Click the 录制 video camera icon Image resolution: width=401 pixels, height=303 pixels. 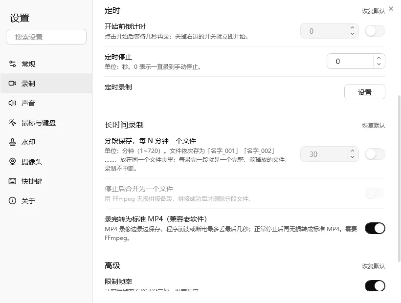tap(12, 83)
